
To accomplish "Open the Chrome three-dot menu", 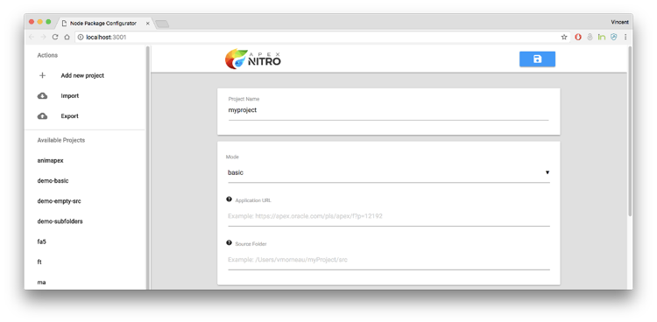I will pos(625,37).
